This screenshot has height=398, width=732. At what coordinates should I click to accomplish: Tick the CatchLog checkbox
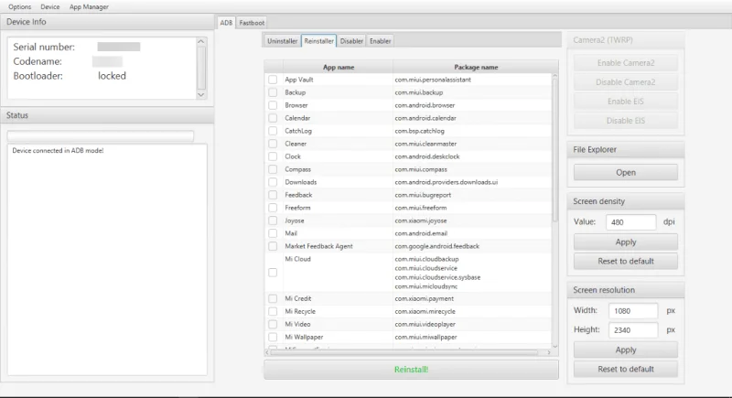click(x=273, y=131)
